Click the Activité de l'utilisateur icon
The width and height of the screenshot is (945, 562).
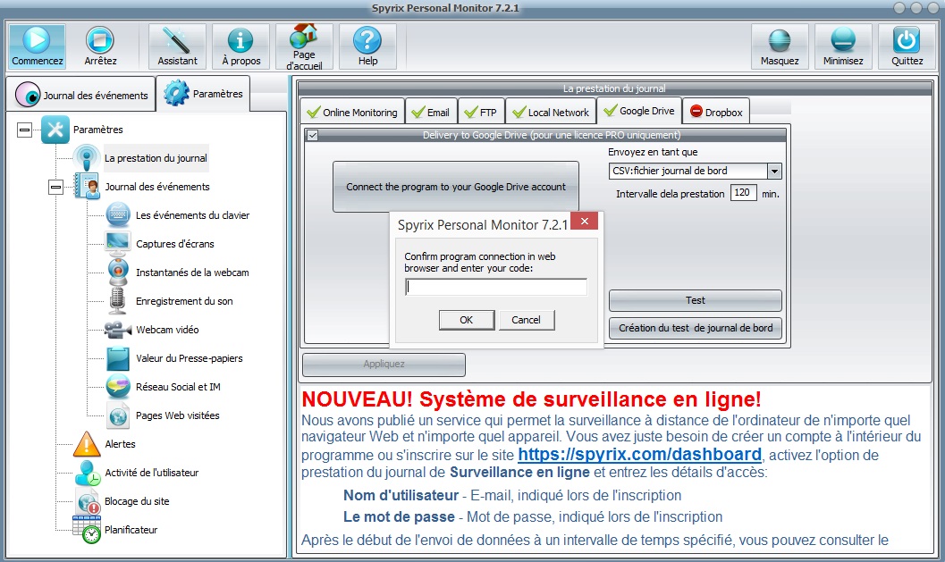tap(88, 473)
